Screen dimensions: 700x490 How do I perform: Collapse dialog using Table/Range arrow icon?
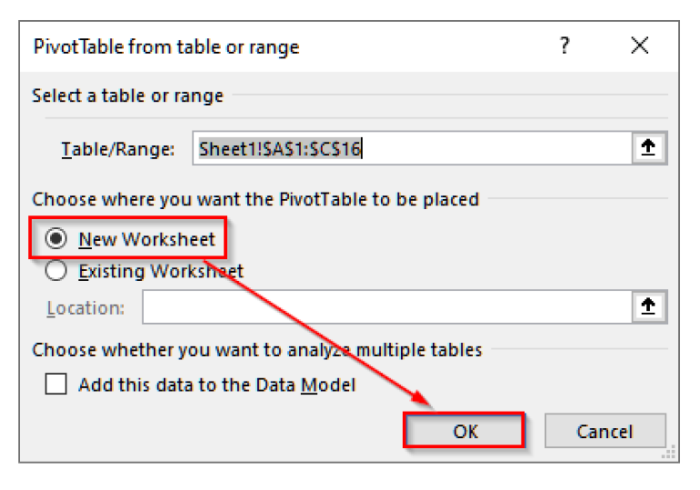click(x=648, y=148)
